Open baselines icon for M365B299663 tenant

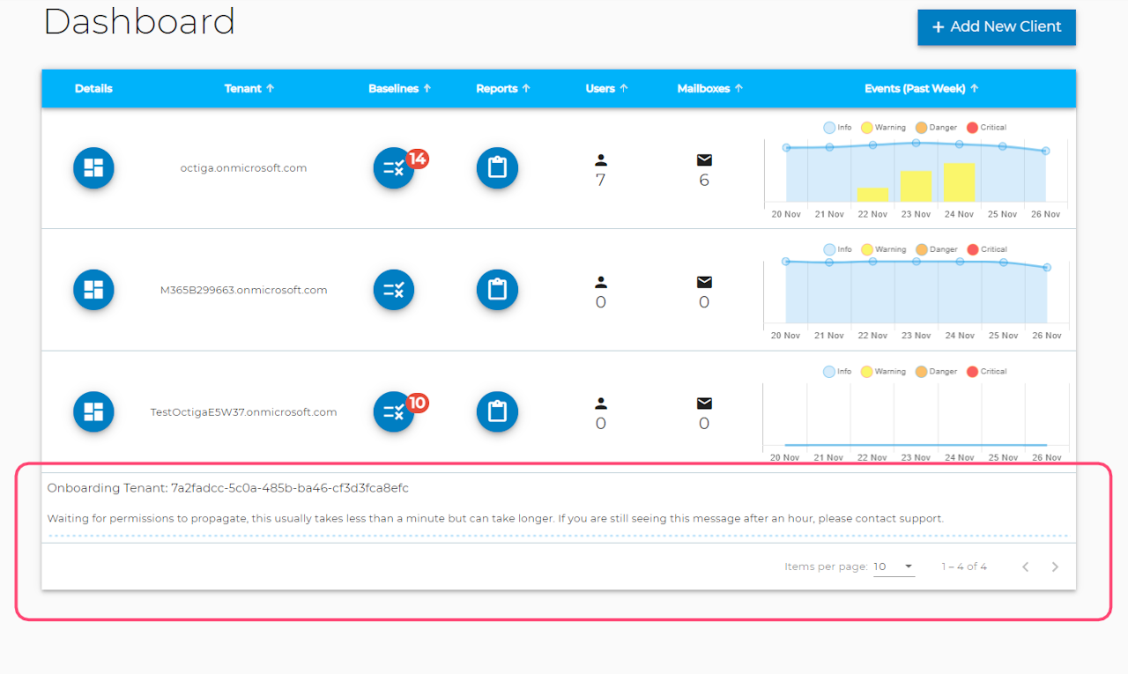point(394,290)
